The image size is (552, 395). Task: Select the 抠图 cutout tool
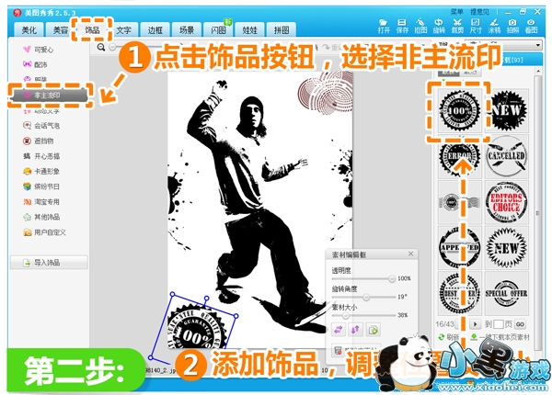pos(420,26)
